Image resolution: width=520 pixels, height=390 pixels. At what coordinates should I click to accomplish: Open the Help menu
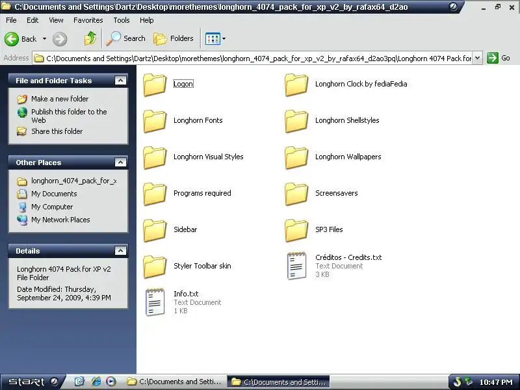147,20
